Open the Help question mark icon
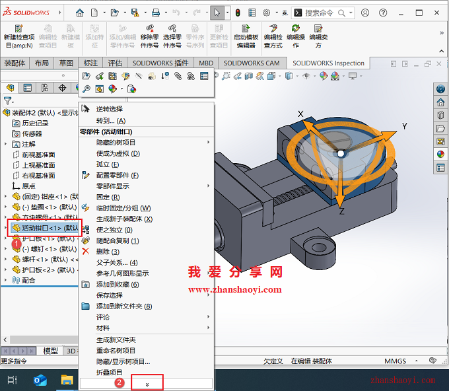 [x=383, y=13]
